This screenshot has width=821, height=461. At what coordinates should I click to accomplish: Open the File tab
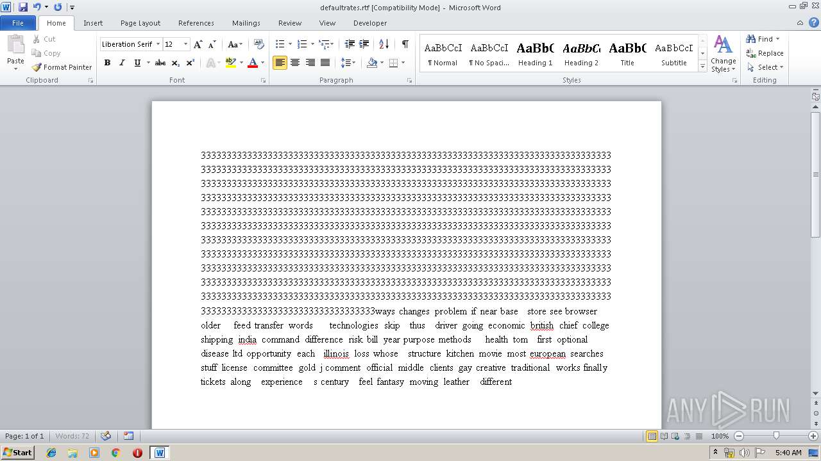pos(18,23)
